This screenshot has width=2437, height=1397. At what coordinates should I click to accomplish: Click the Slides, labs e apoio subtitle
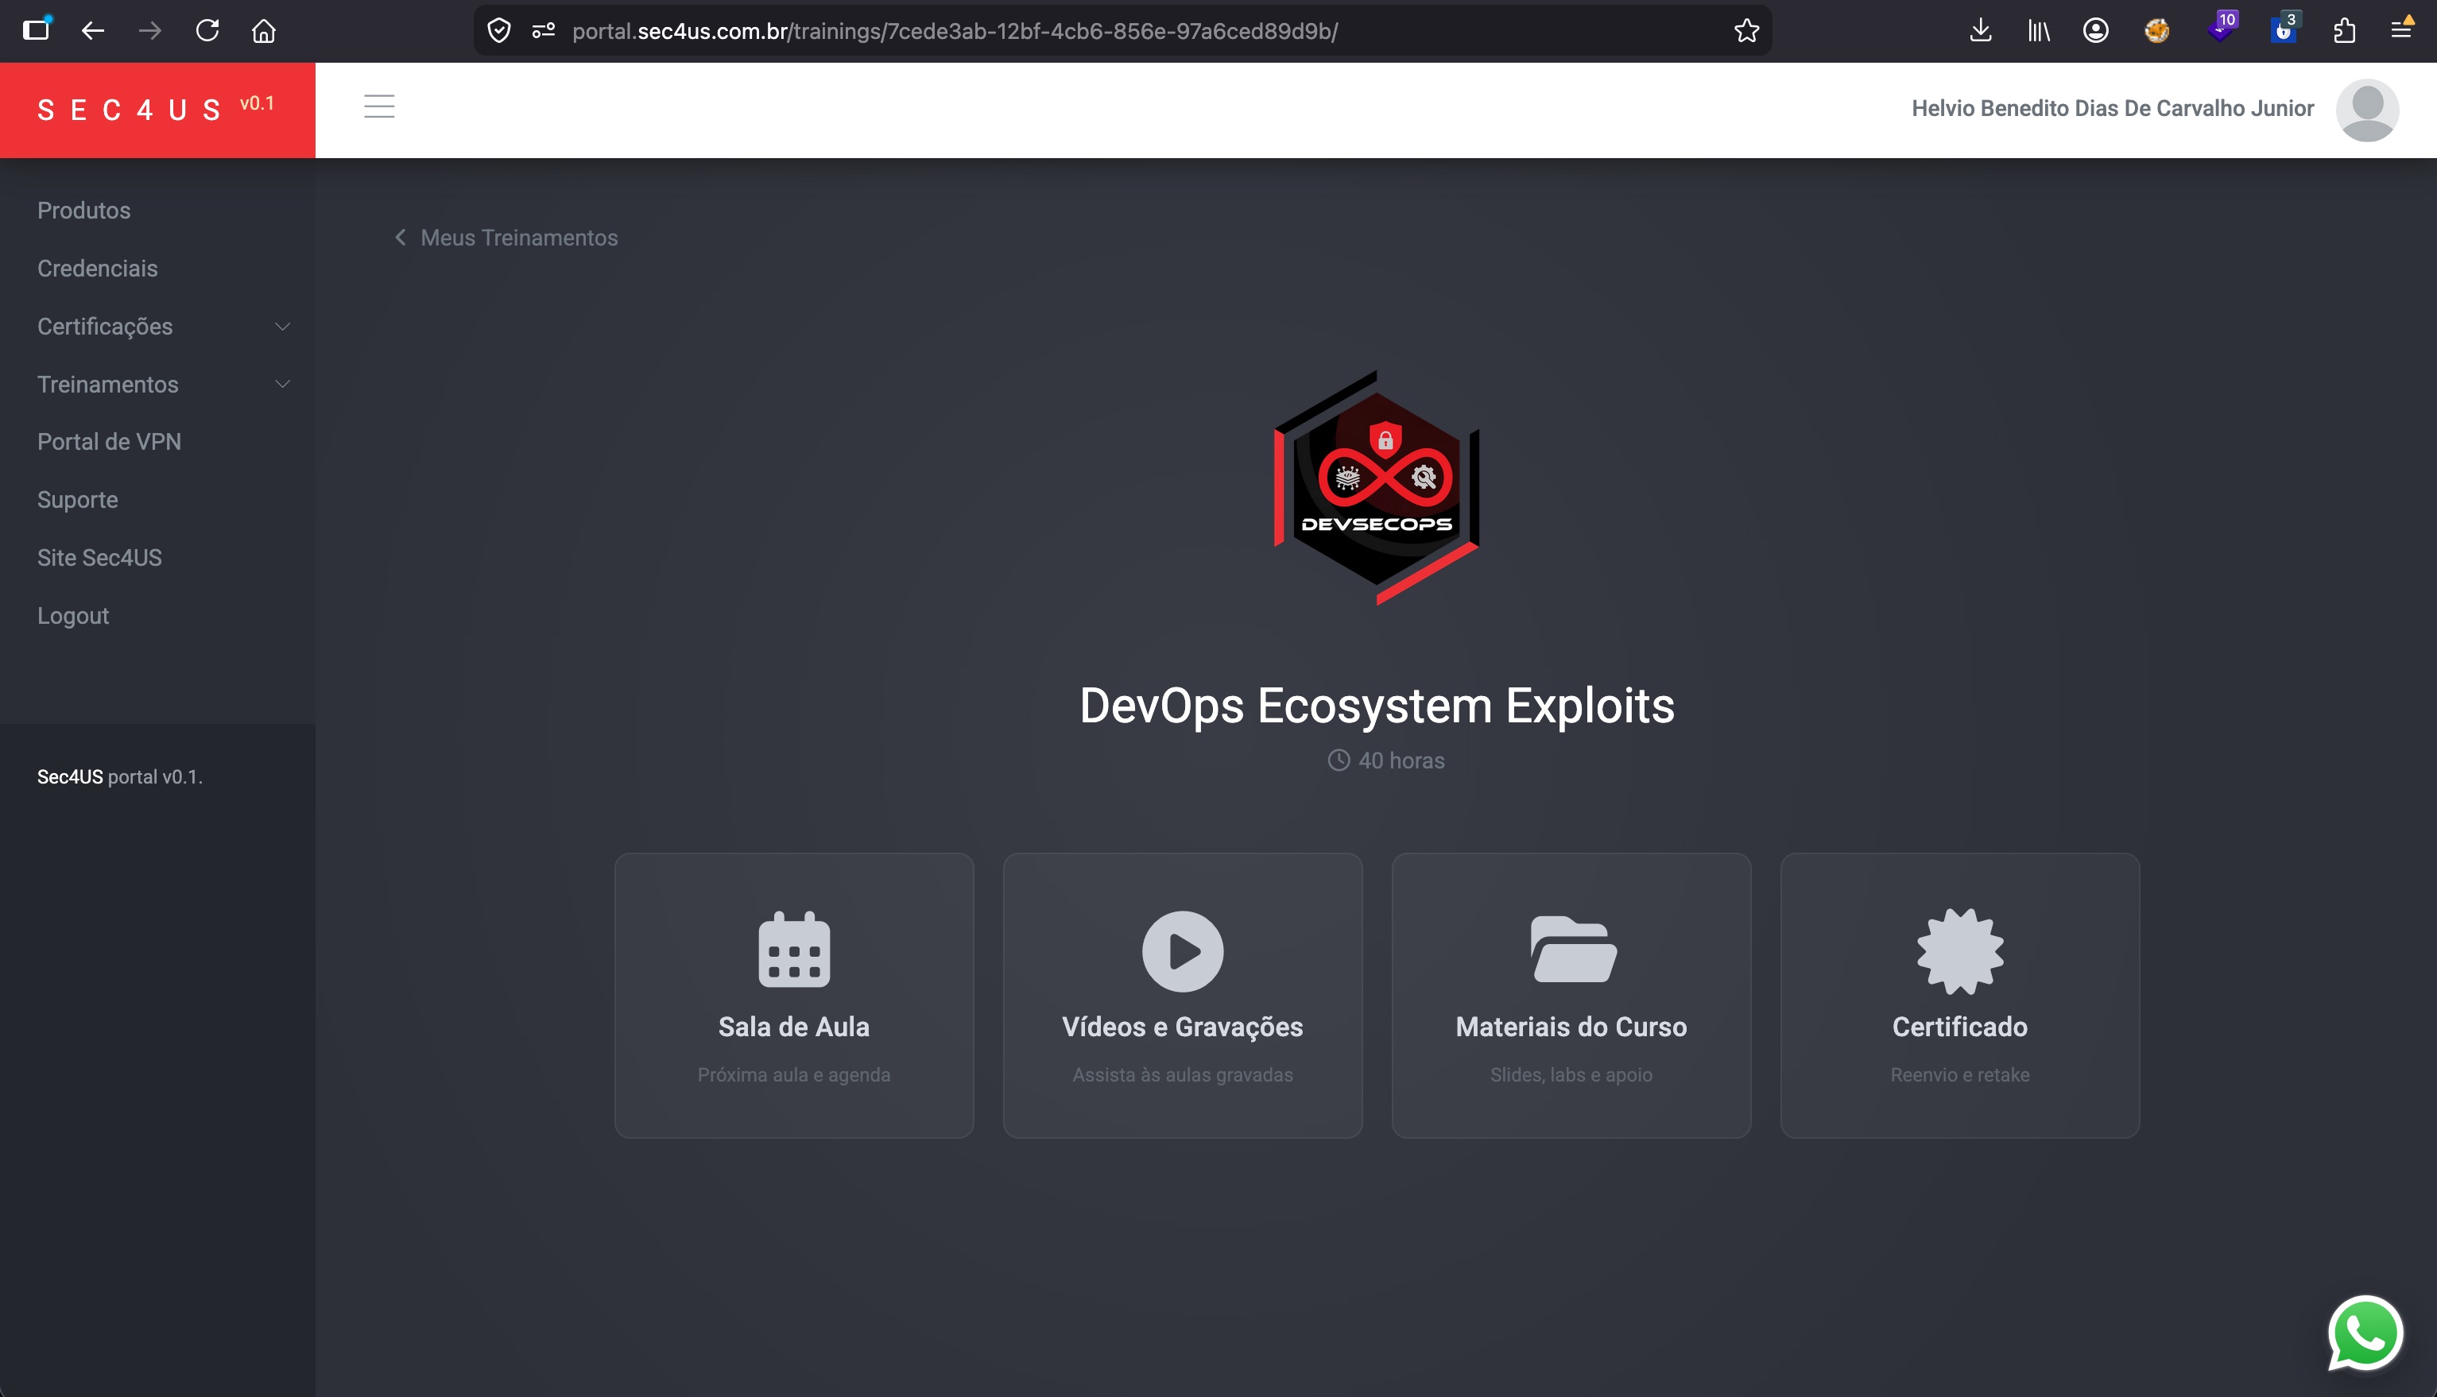tap(1571, 1074)
